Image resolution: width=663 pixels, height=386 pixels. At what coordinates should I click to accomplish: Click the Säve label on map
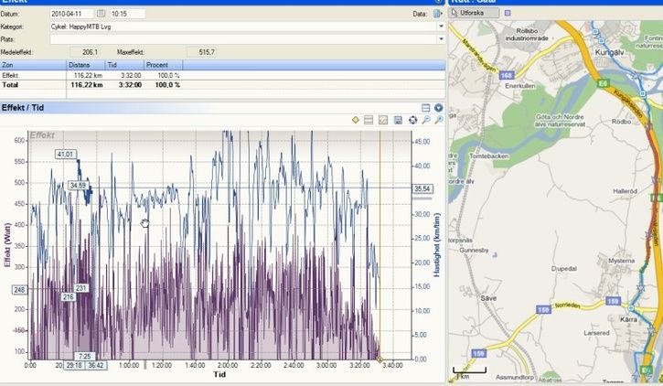(488, 298)
